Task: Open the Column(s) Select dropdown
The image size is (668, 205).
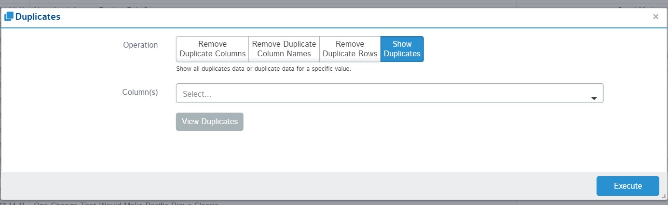Action: point(381,94)
